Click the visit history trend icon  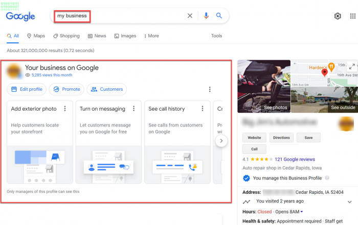(x=247, y=202)
